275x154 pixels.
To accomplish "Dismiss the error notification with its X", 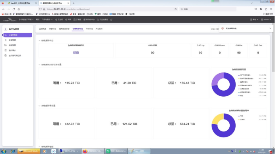I will [270, 29].
